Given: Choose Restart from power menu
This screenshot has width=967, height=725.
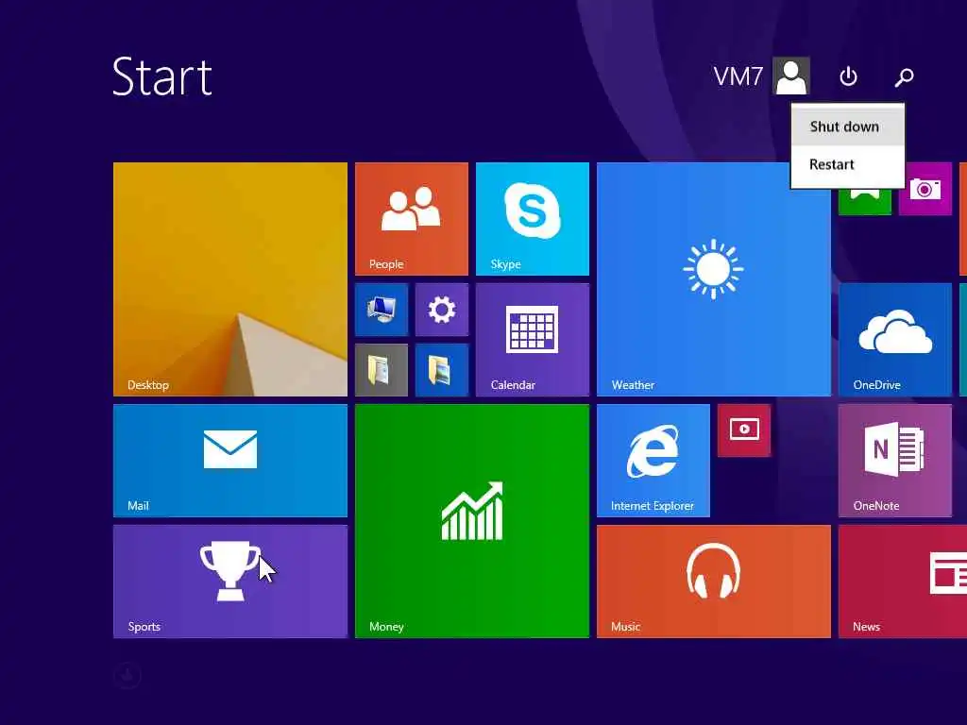Looking at the screenshot, I should (847, 164).
